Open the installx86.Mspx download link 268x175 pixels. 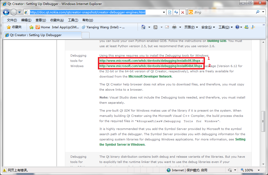coord(150,61)
